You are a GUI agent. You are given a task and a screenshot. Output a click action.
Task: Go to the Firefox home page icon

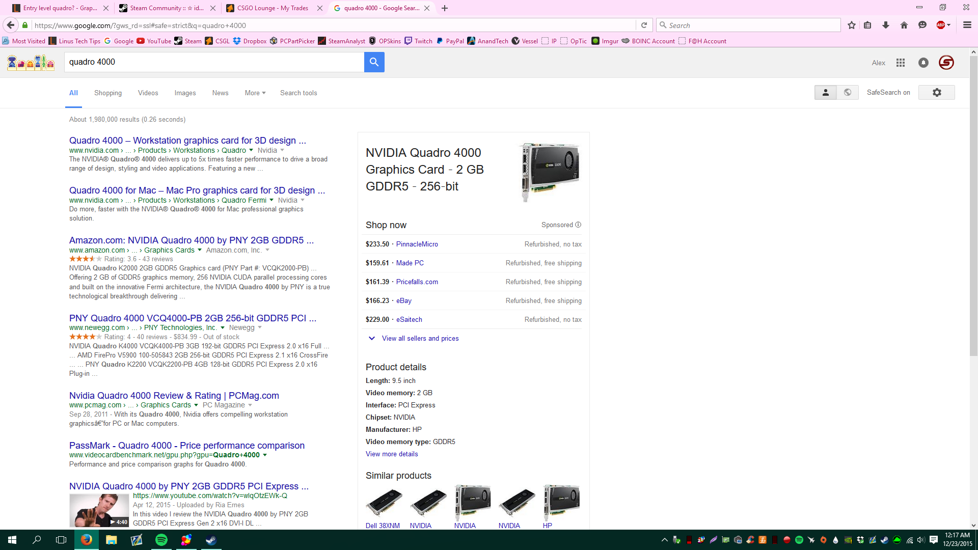click(904, 25)
